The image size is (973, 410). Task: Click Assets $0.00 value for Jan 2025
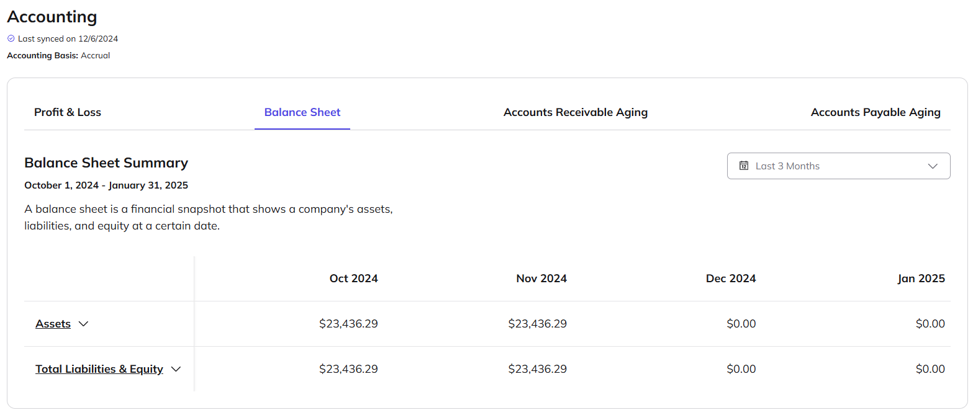coord(930,324)
